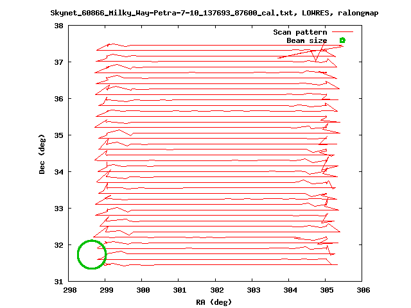Click x-axis tick label 306
The width and height of the screenshot is (411, 308).
pos(363,290)
